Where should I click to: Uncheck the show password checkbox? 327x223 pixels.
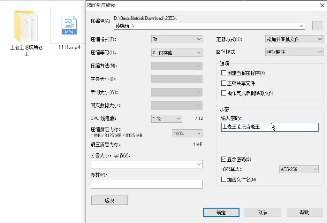224,159
